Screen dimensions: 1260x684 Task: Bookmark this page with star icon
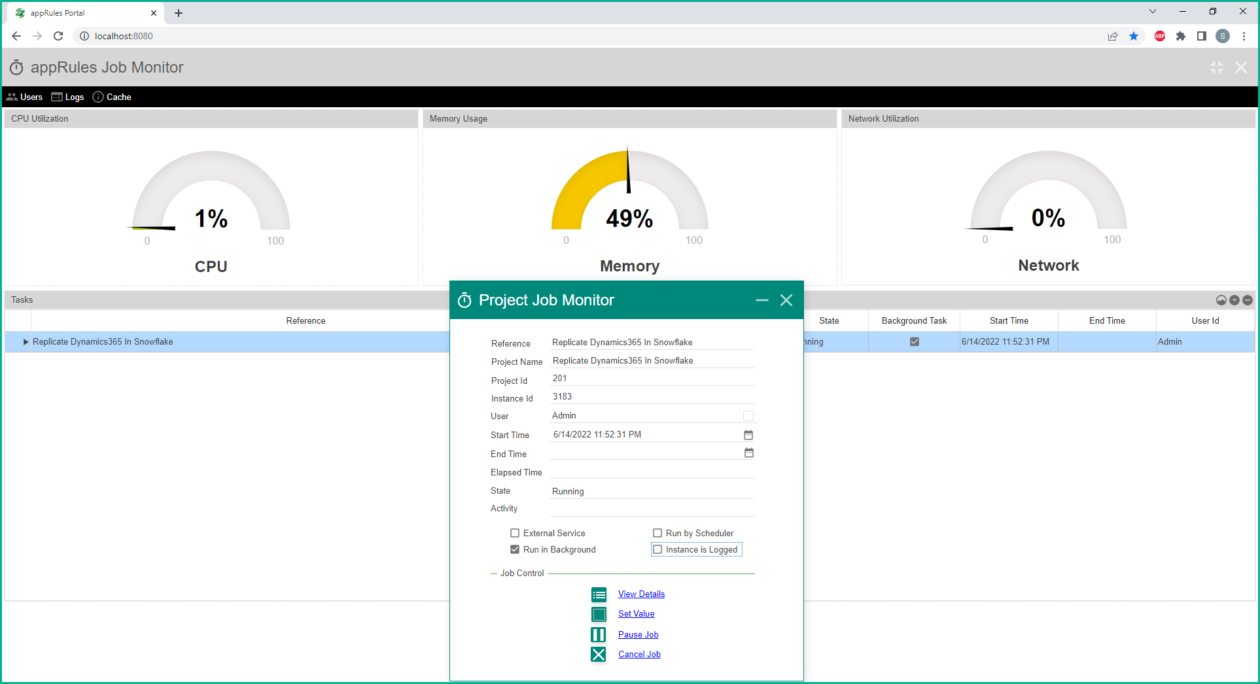pyautogui.click(x=1134, y=36)
